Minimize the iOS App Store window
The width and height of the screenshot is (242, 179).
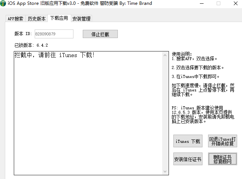[x=202, y=3]
